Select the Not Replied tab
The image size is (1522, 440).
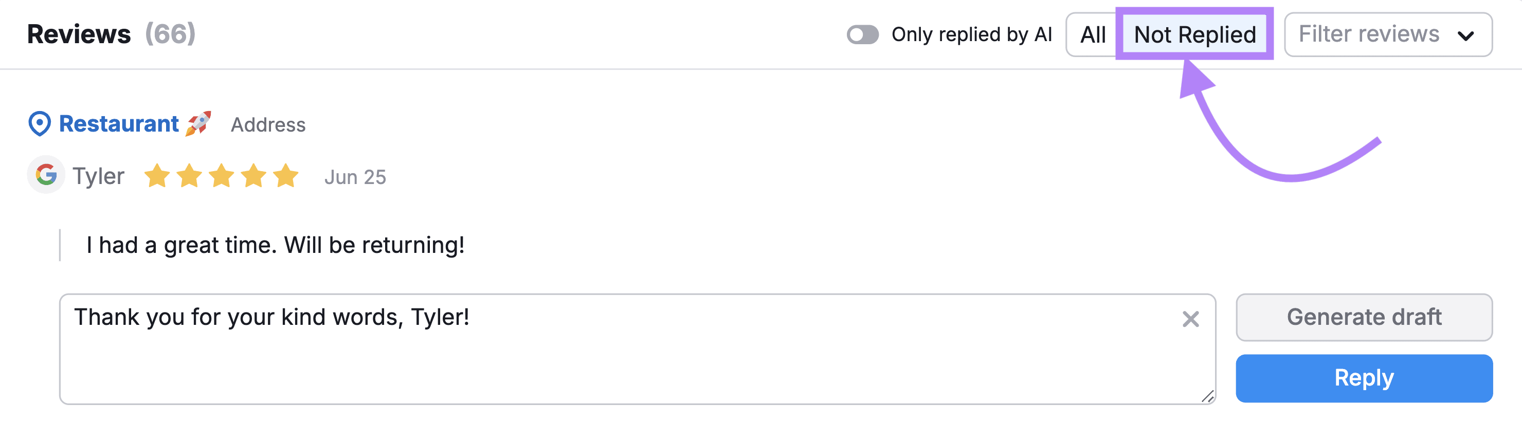click(x=1194, y=34)
